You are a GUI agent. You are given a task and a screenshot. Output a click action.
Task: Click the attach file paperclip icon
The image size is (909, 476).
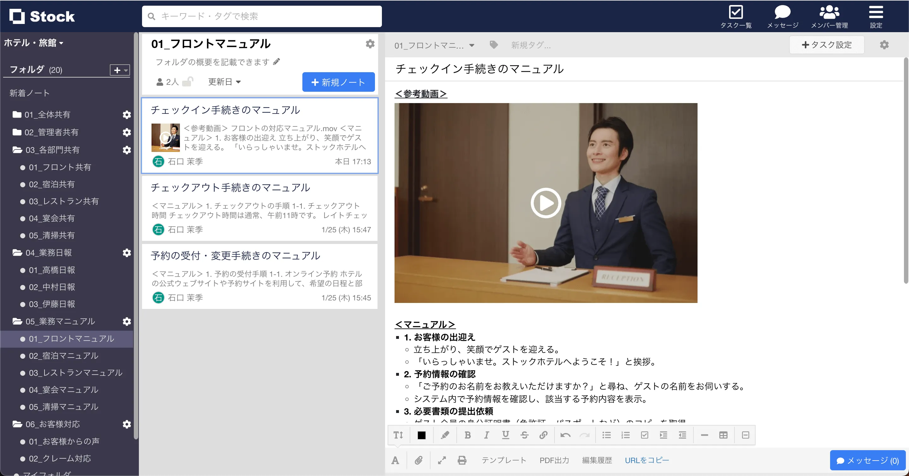pos(419,460)
